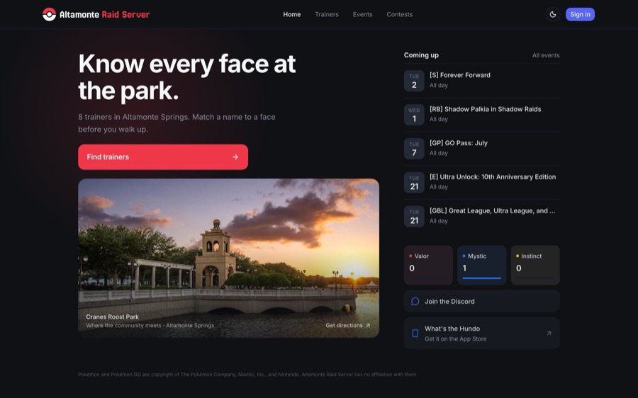This screenshot has height=398, width=638.
Task: Click the Join the Discord button
Action: pyautogui.click(x=482, y=301)
